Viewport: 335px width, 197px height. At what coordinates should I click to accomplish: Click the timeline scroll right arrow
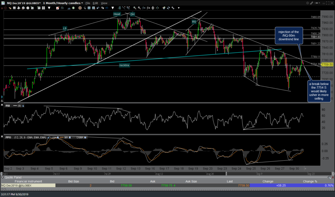[333, 174]
